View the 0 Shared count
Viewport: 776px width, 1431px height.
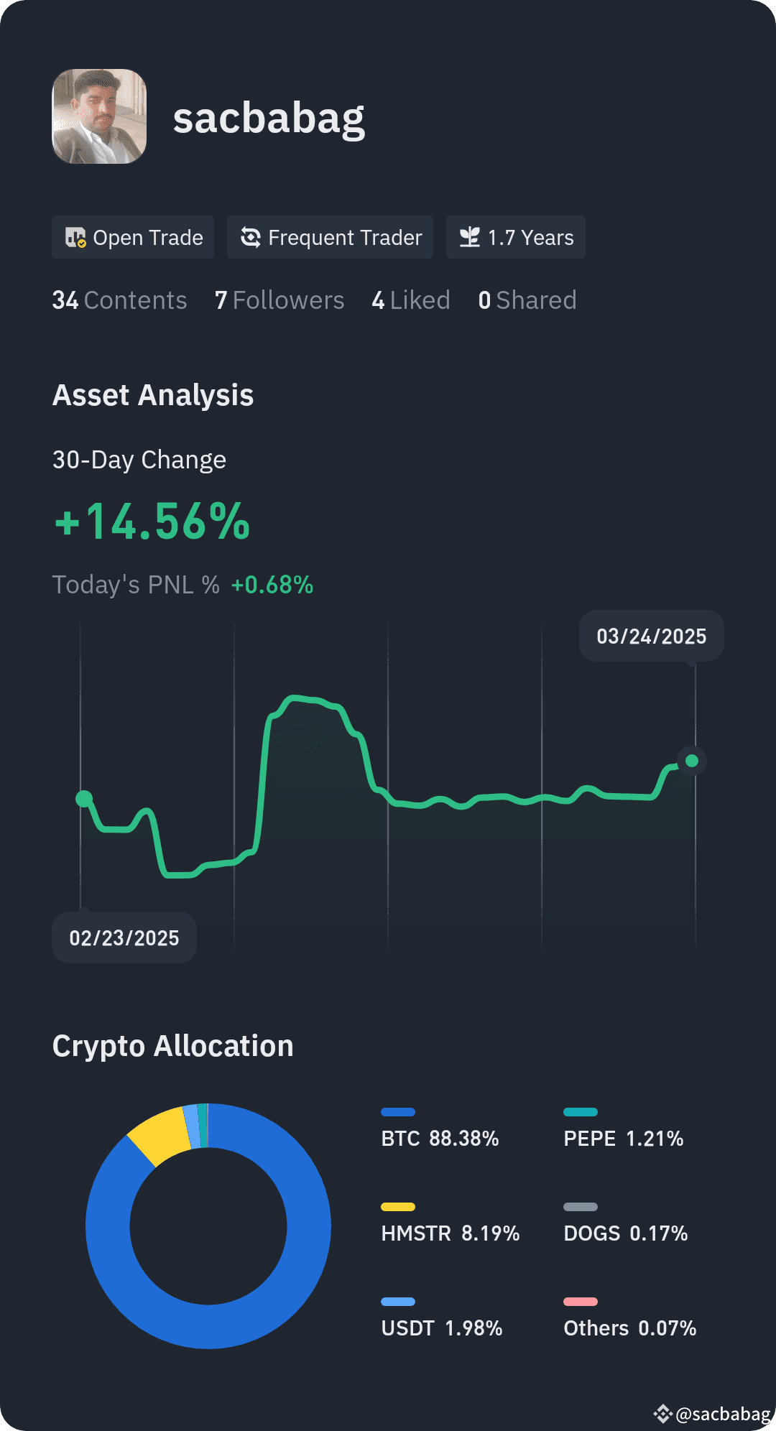[527, 300]
